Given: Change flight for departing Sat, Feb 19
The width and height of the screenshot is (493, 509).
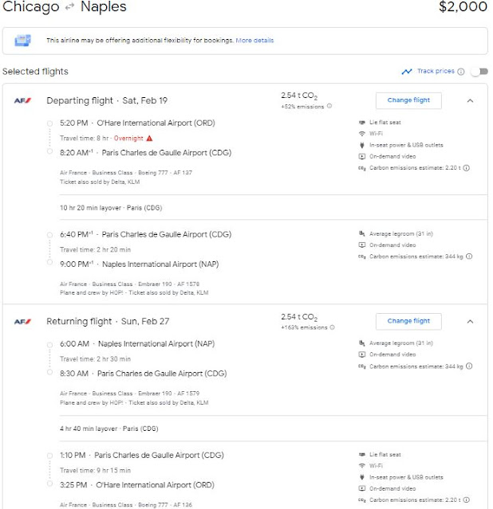Looking at the screenshot, I should (x=408, y=100).
